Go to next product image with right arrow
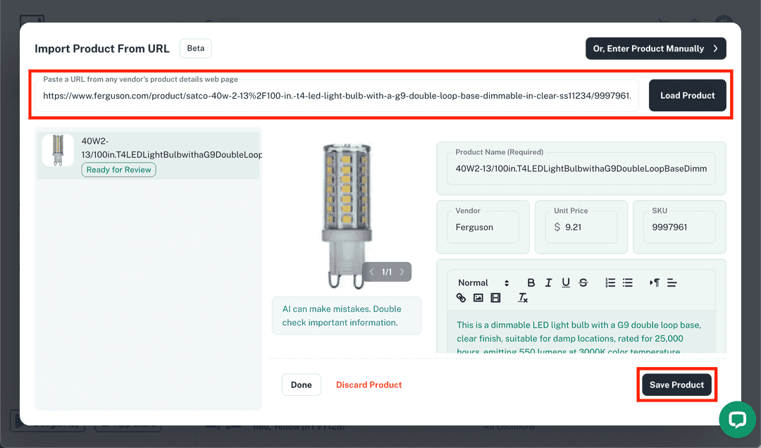 pyautogui.click(x=402, y=271)
